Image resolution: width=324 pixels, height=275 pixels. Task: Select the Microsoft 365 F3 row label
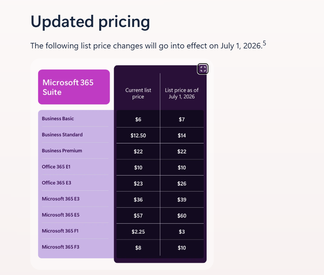pos(60,247)
